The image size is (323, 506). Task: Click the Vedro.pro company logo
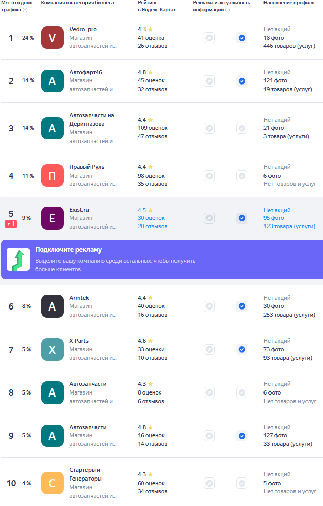pos(52,38)
